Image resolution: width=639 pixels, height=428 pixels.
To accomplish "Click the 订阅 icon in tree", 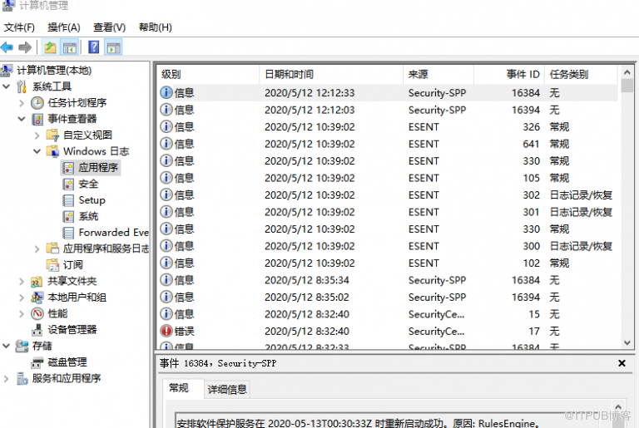I will 52,265.
